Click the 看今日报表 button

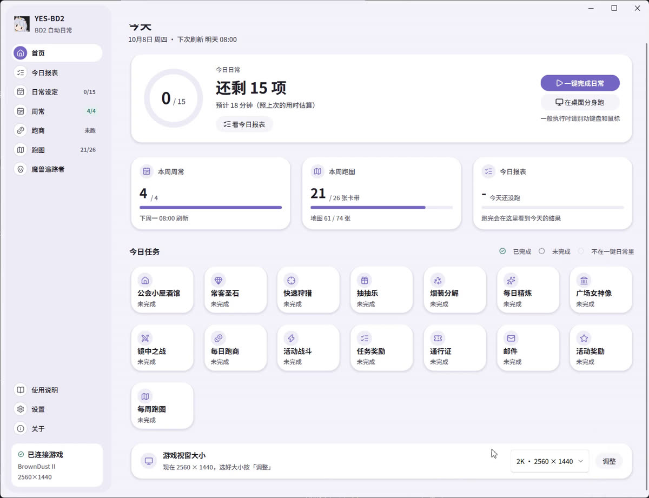[244, 124]
